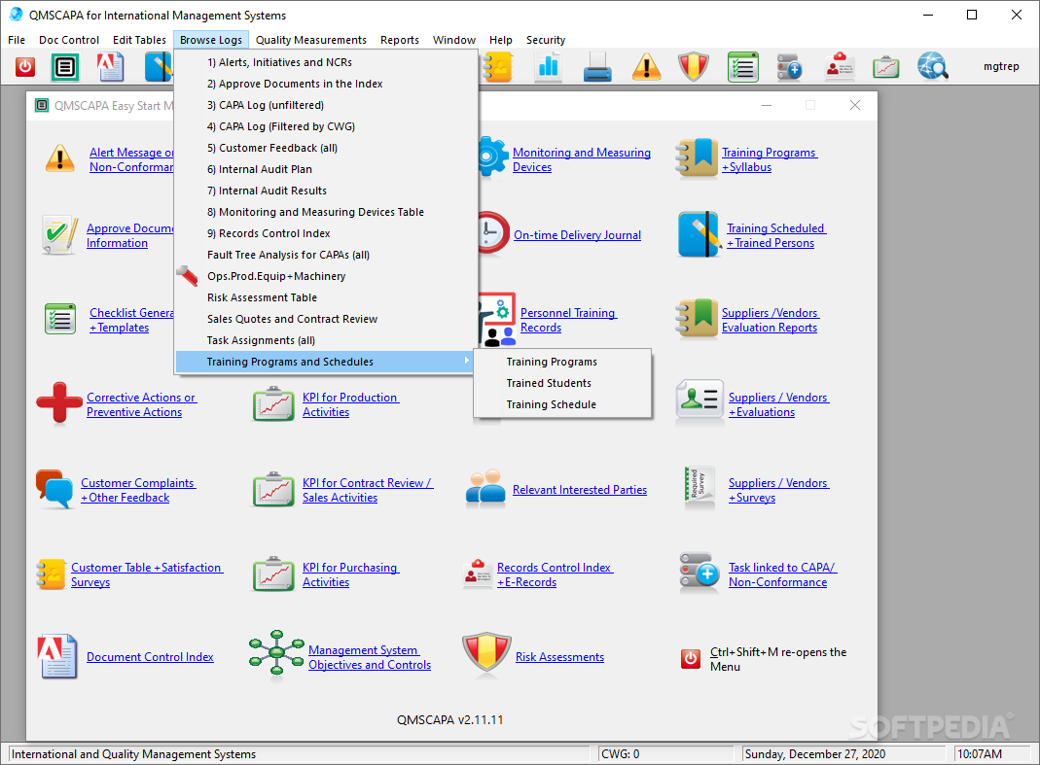Choose Risk Assessment Table menu item
Screen dimensions: 1040x765
[x=326, y=297]
